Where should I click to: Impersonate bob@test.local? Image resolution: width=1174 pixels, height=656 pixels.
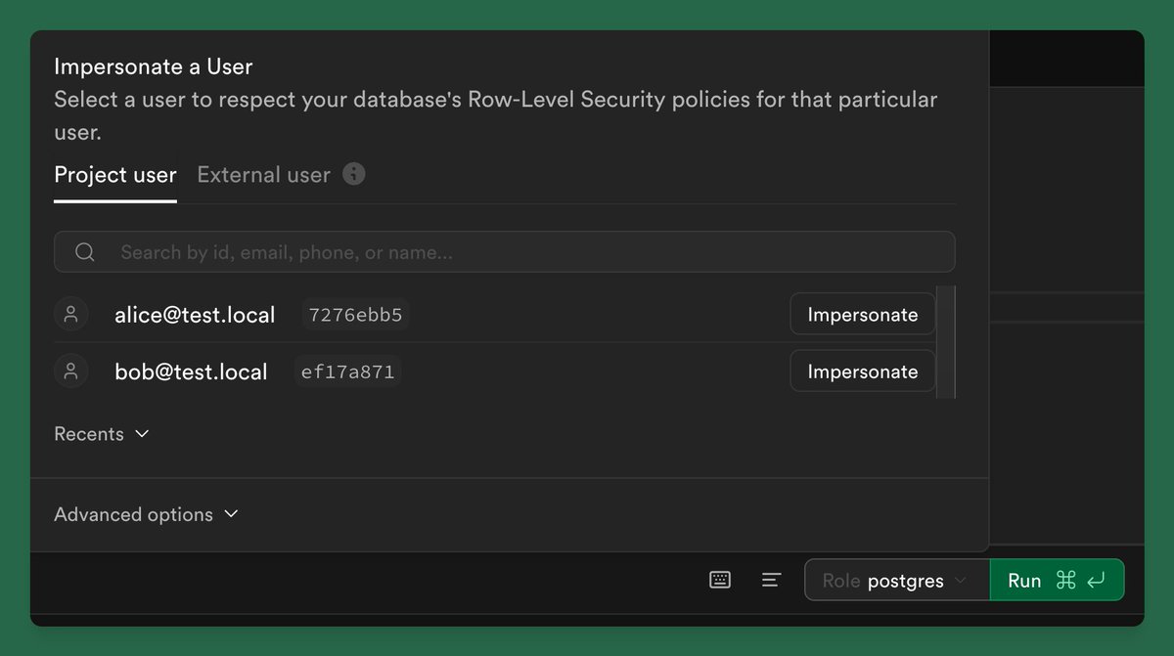coord(863,372)
